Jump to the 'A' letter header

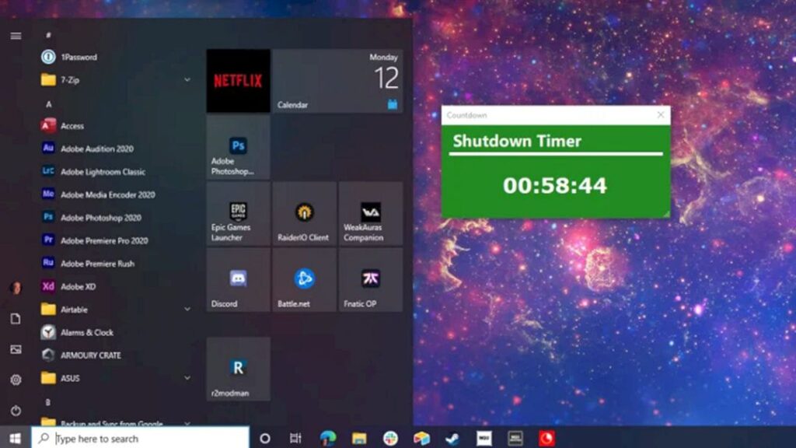point(49,104)
